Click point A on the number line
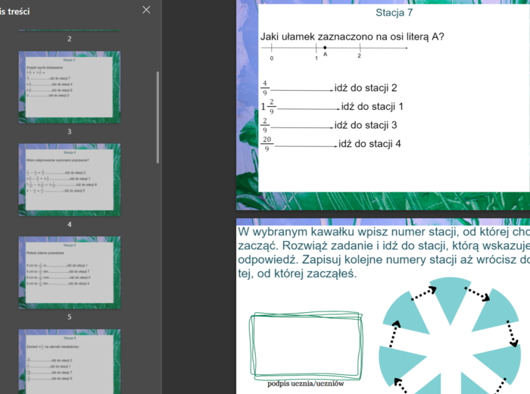The image size is (530, 394). point(325,48)
